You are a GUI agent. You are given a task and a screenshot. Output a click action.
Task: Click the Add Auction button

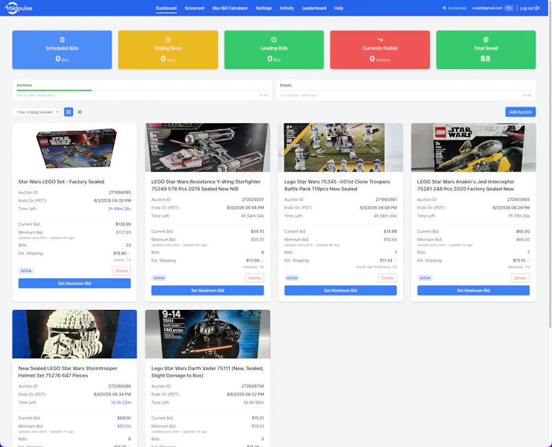coord(520,112)
